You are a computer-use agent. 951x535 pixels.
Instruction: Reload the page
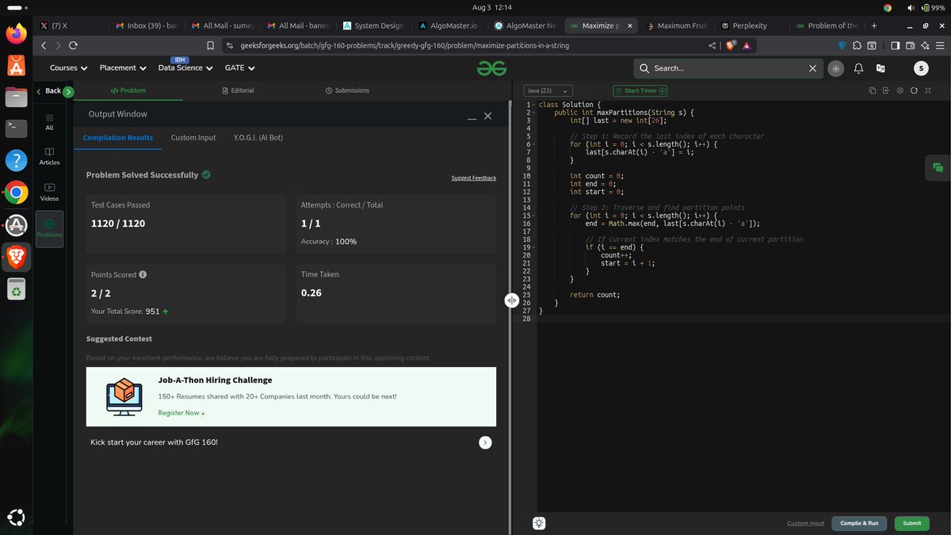click(x=74, y=46)
